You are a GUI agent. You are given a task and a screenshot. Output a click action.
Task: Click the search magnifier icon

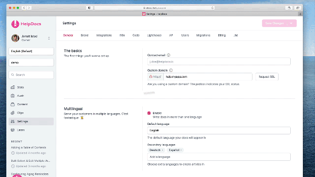click(x=13, y=75)
